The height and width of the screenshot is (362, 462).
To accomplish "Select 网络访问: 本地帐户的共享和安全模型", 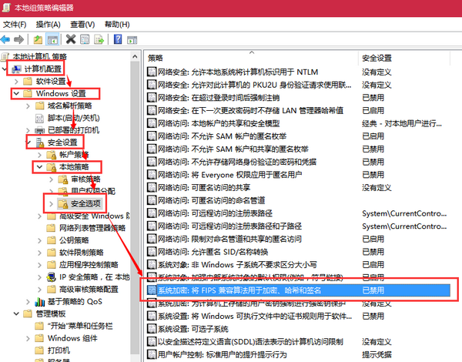I will [x=219, y=123].
